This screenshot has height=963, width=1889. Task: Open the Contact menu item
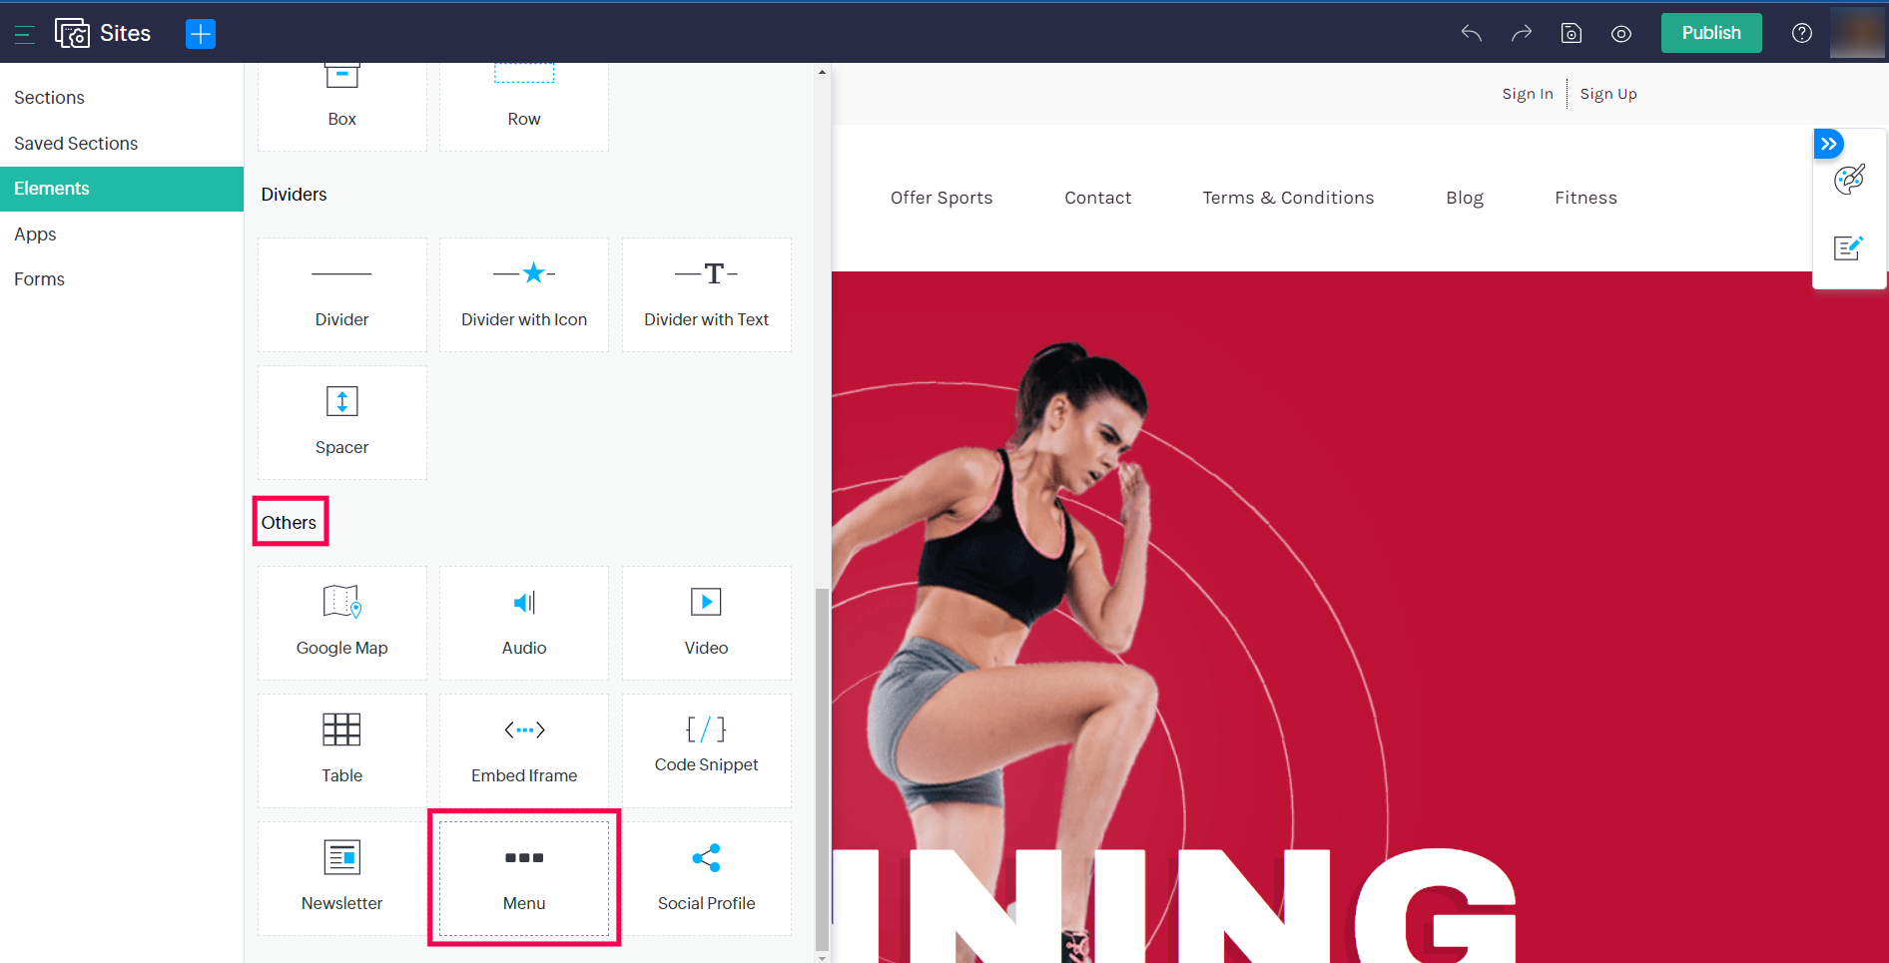coord(1098,198)
